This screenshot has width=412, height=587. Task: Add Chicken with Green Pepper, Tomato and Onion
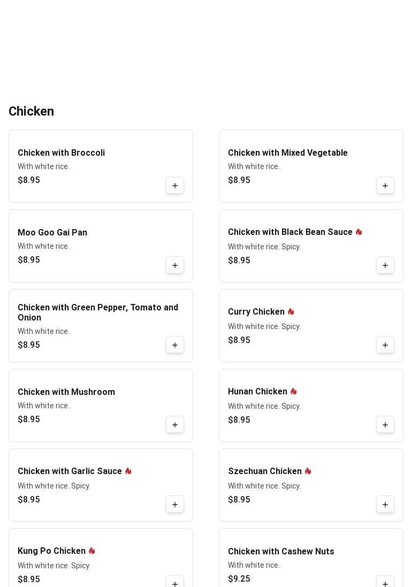click(x=175, y=345)
